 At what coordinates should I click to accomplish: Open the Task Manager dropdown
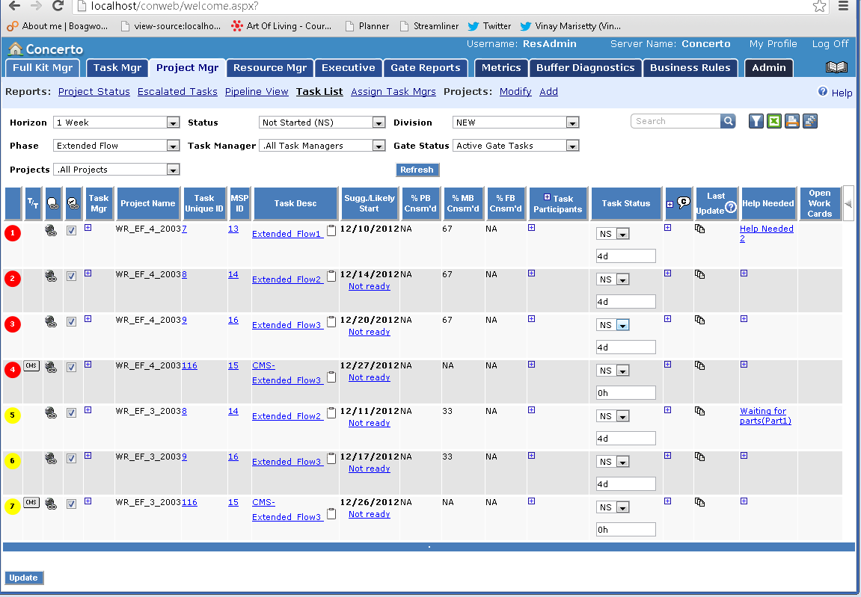click(x=322, y=146)
